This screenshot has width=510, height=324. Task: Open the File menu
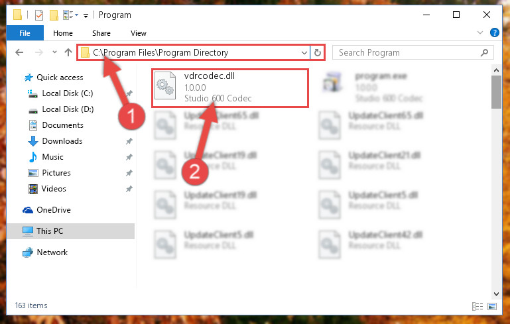tap(25, 33)
